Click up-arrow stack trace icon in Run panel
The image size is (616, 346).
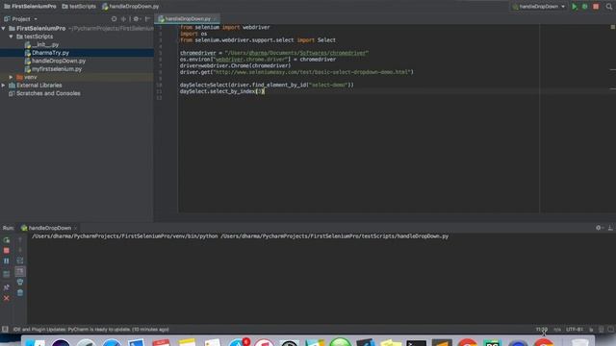pyautogui.click(x=20, y=239)
